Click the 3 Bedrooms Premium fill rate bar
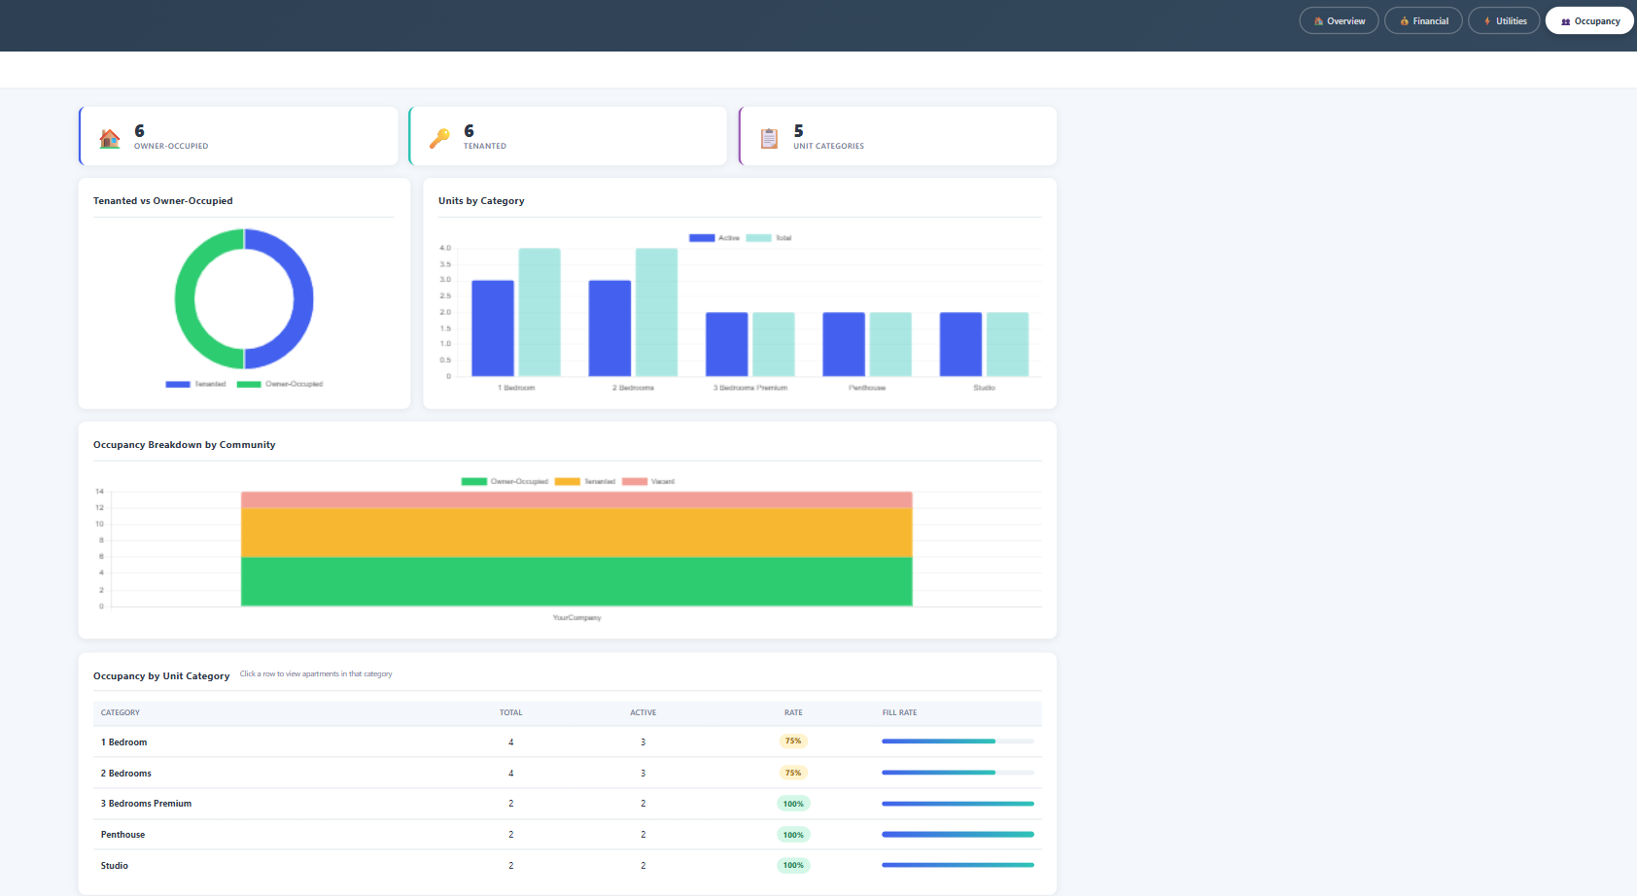Image resolution: width=1637 pixels, height=896 pixels. point(958,804)
